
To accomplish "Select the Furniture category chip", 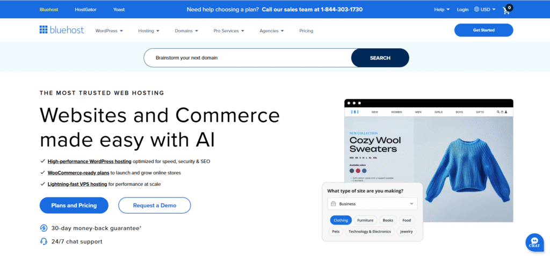I will (x=365, y=220).
